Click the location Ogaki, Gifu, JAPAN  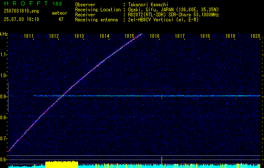(151, 10)
